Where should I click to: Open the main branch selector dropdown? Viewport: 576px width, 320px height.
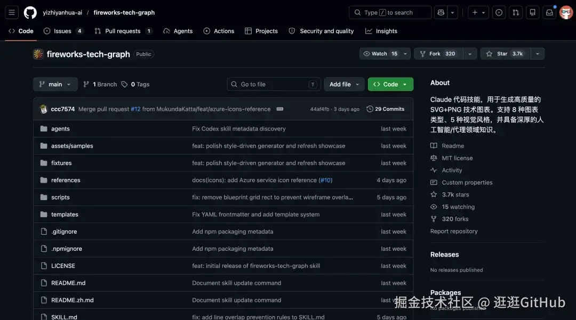pyautogui.click(x=55, y=84)
